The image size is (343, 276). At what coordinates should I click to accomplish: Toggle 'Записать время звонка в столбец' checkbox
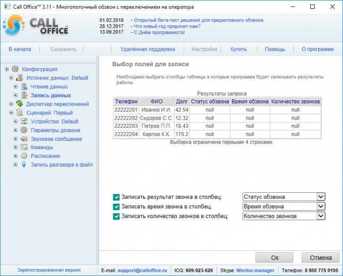pos(116,207)
